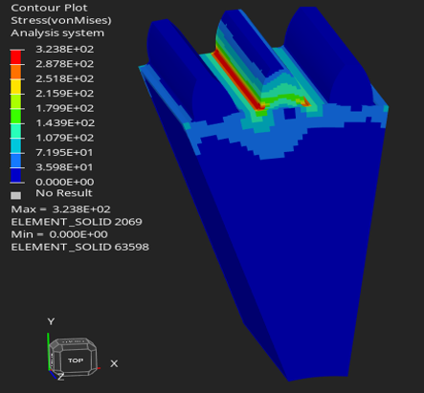Select the legend value 2.518E+02
Viewport: 424px width, 393px height.
click(x=64, y=78)
